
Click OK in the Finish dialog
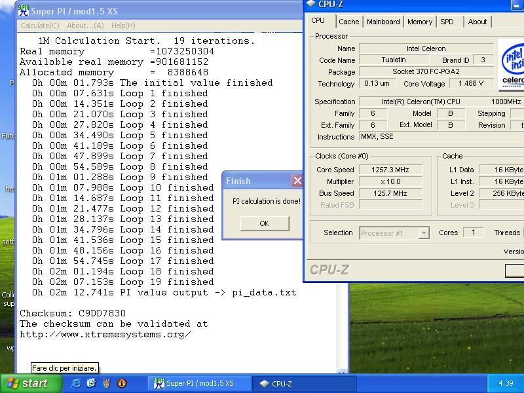pos(265,223)
